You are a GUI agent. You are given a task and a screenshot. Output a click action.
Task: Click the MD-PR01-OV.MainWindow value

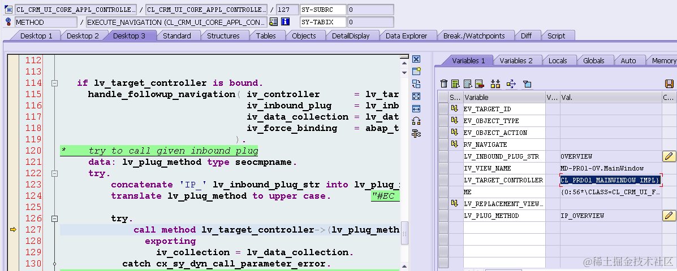click(x=602, y=168)
